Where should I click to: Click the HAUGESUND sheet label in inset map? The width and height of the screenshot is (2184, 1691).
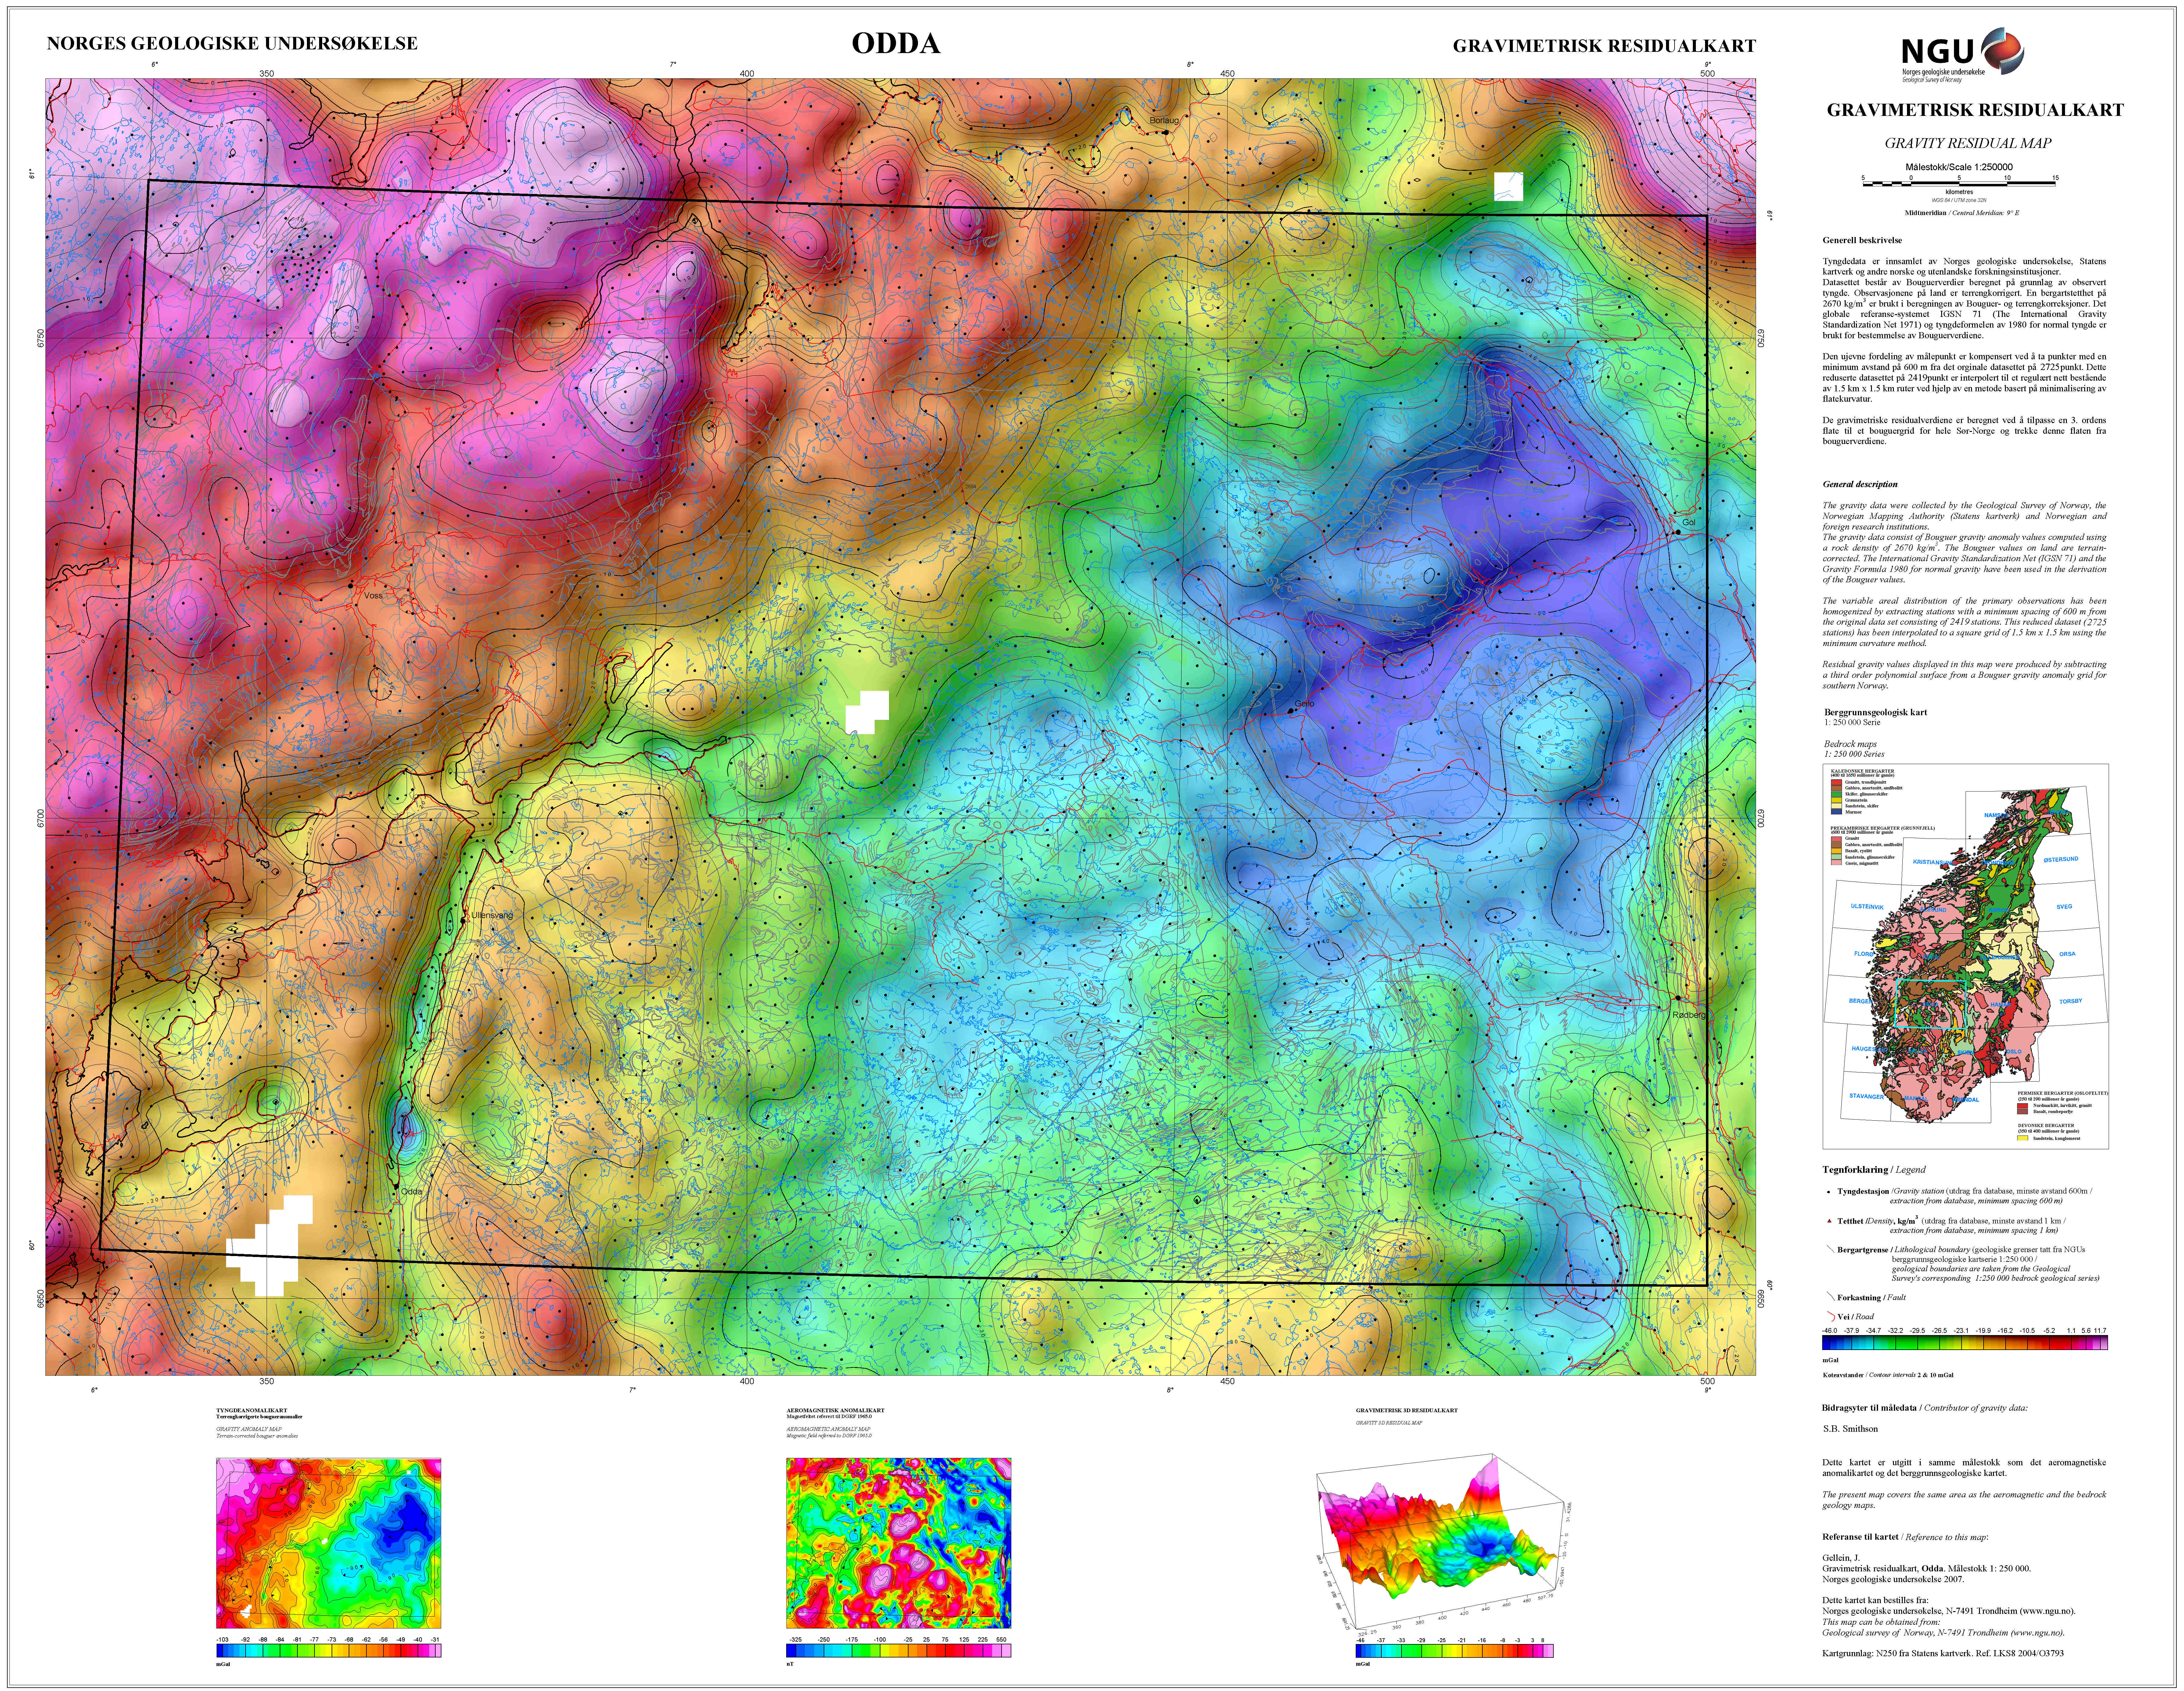pos(1870,1049)
